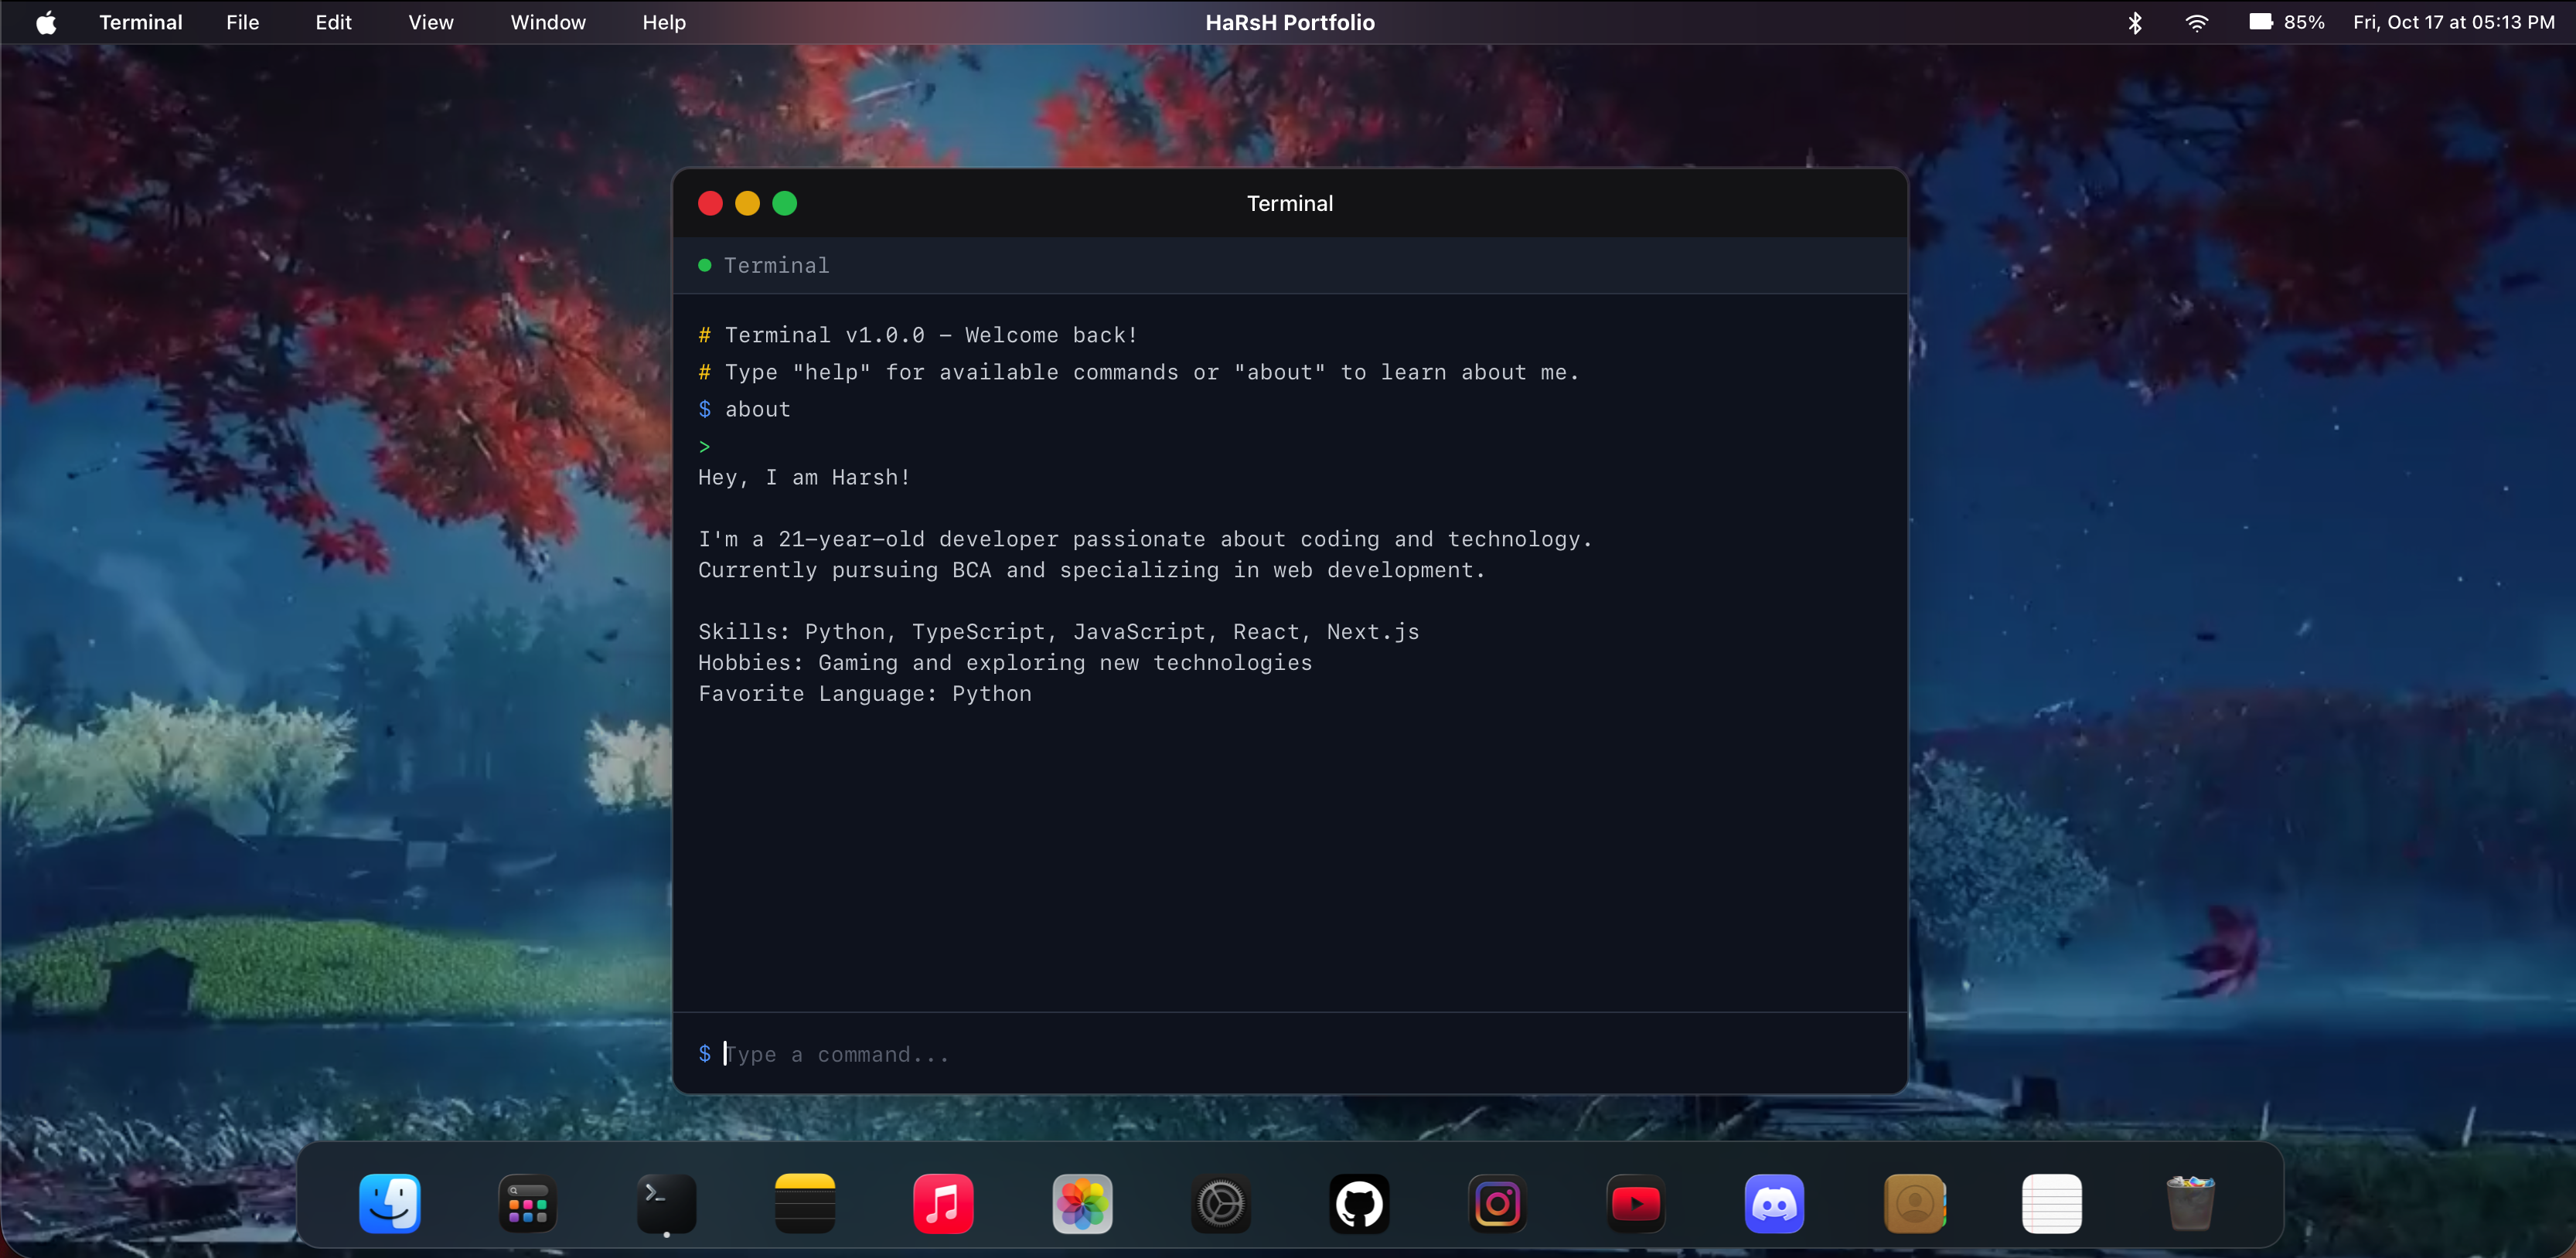Open the Contacts app icon

pos(1913,1203)
